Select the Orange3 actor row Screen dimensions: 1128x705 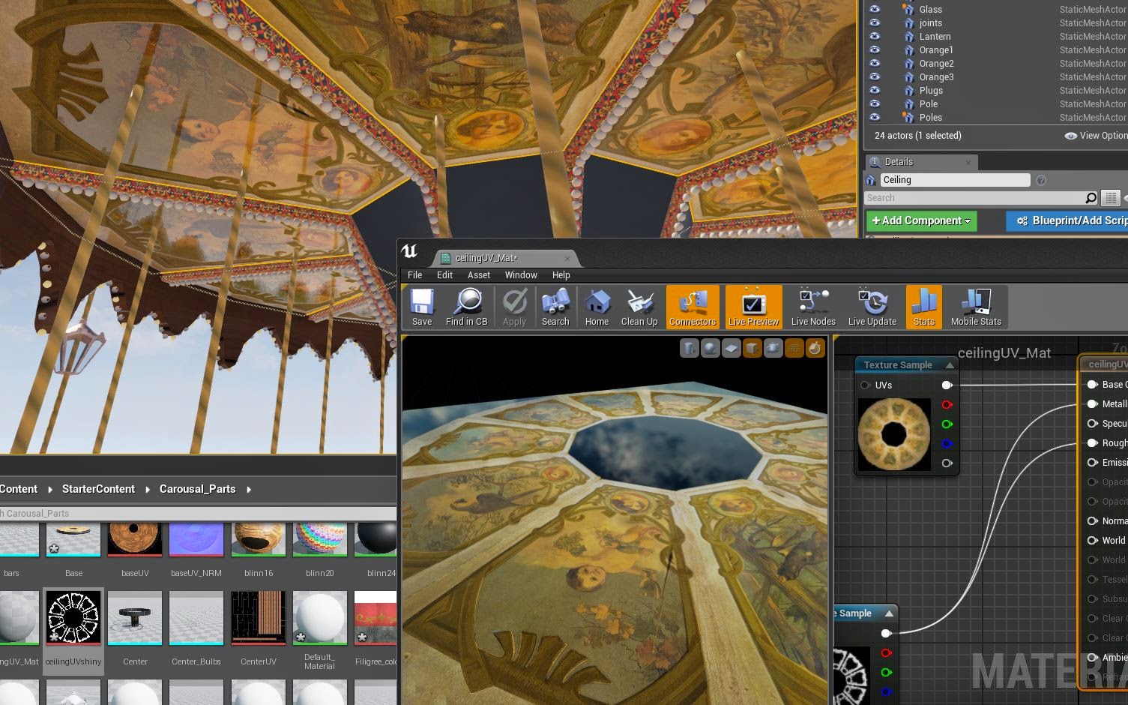pyautogui.click(x=997, y=77)
